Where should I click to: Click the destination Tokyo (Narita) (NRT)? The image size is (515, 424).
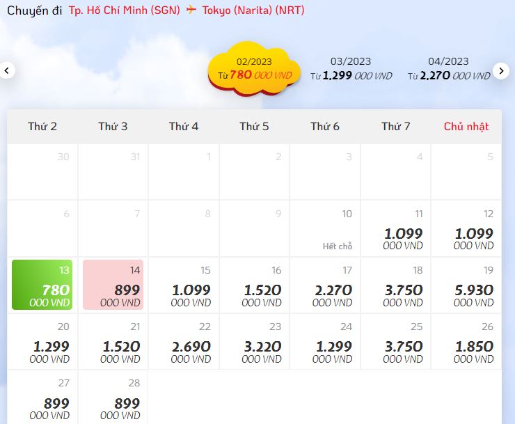pyautogui.click(x=253, y=10)
